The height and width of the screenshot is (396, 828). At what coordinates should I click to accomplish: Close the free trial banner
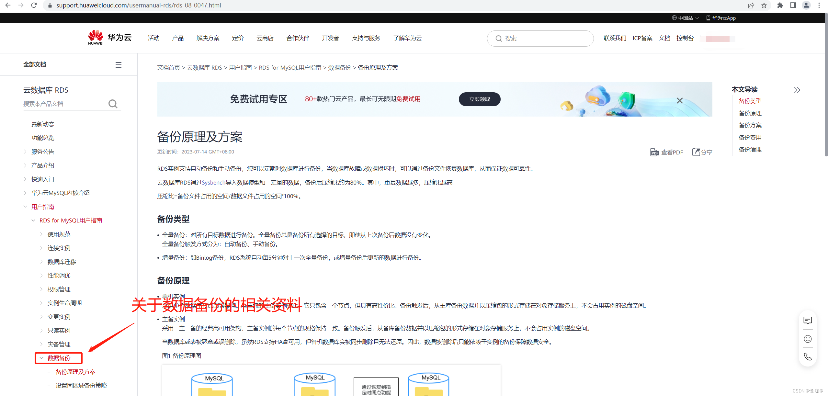coord(680,101)
